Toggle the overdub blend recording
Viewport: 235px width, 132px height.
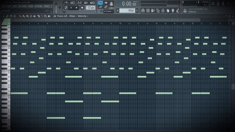(x=86, y=3)
